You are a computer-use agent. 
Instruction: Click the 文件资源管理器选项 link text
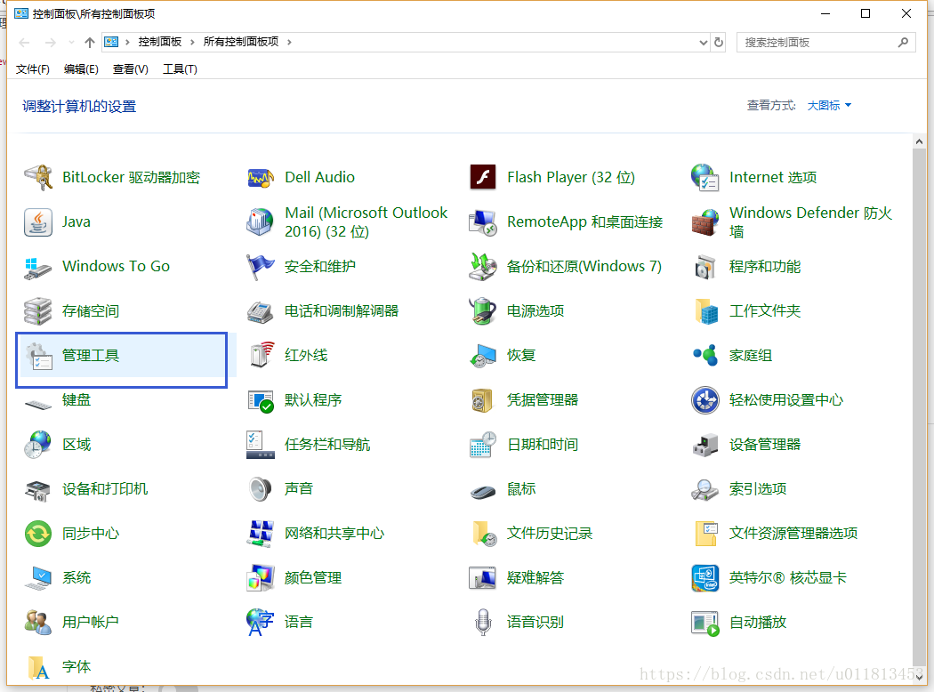[793, 534]
